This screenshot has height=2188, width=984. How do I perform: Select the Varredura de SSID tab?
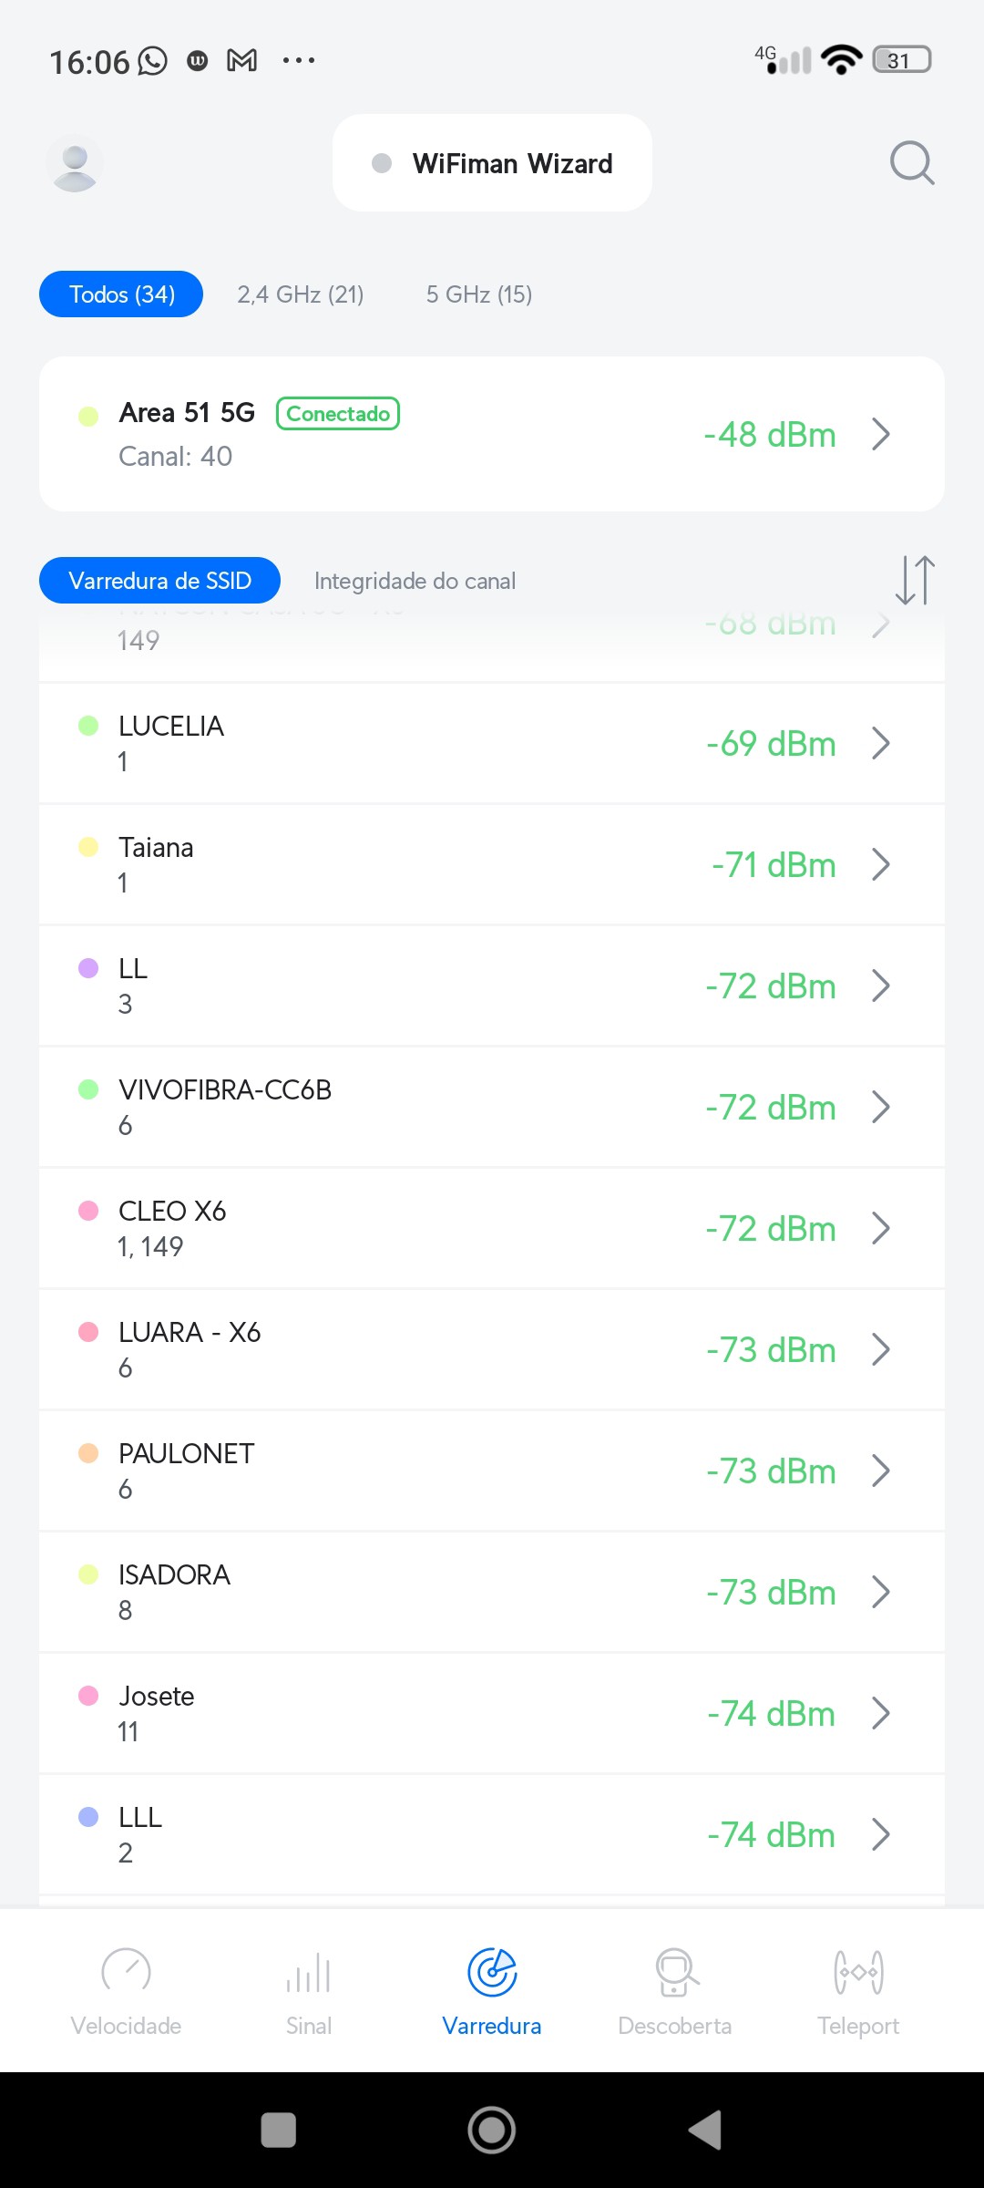(159, 581)
